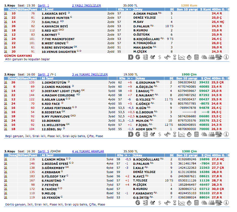237x212 pixels.
Task: Click the Puan column header in race 1
Action: tap(33, 9)
